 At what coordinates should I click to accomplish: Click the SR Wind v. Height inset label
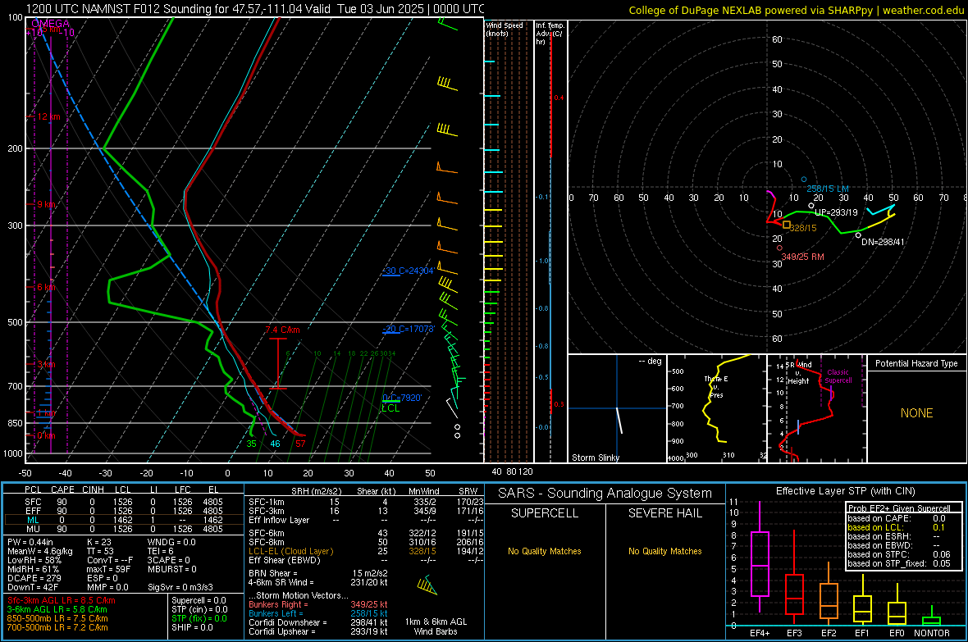click(798, 373)
